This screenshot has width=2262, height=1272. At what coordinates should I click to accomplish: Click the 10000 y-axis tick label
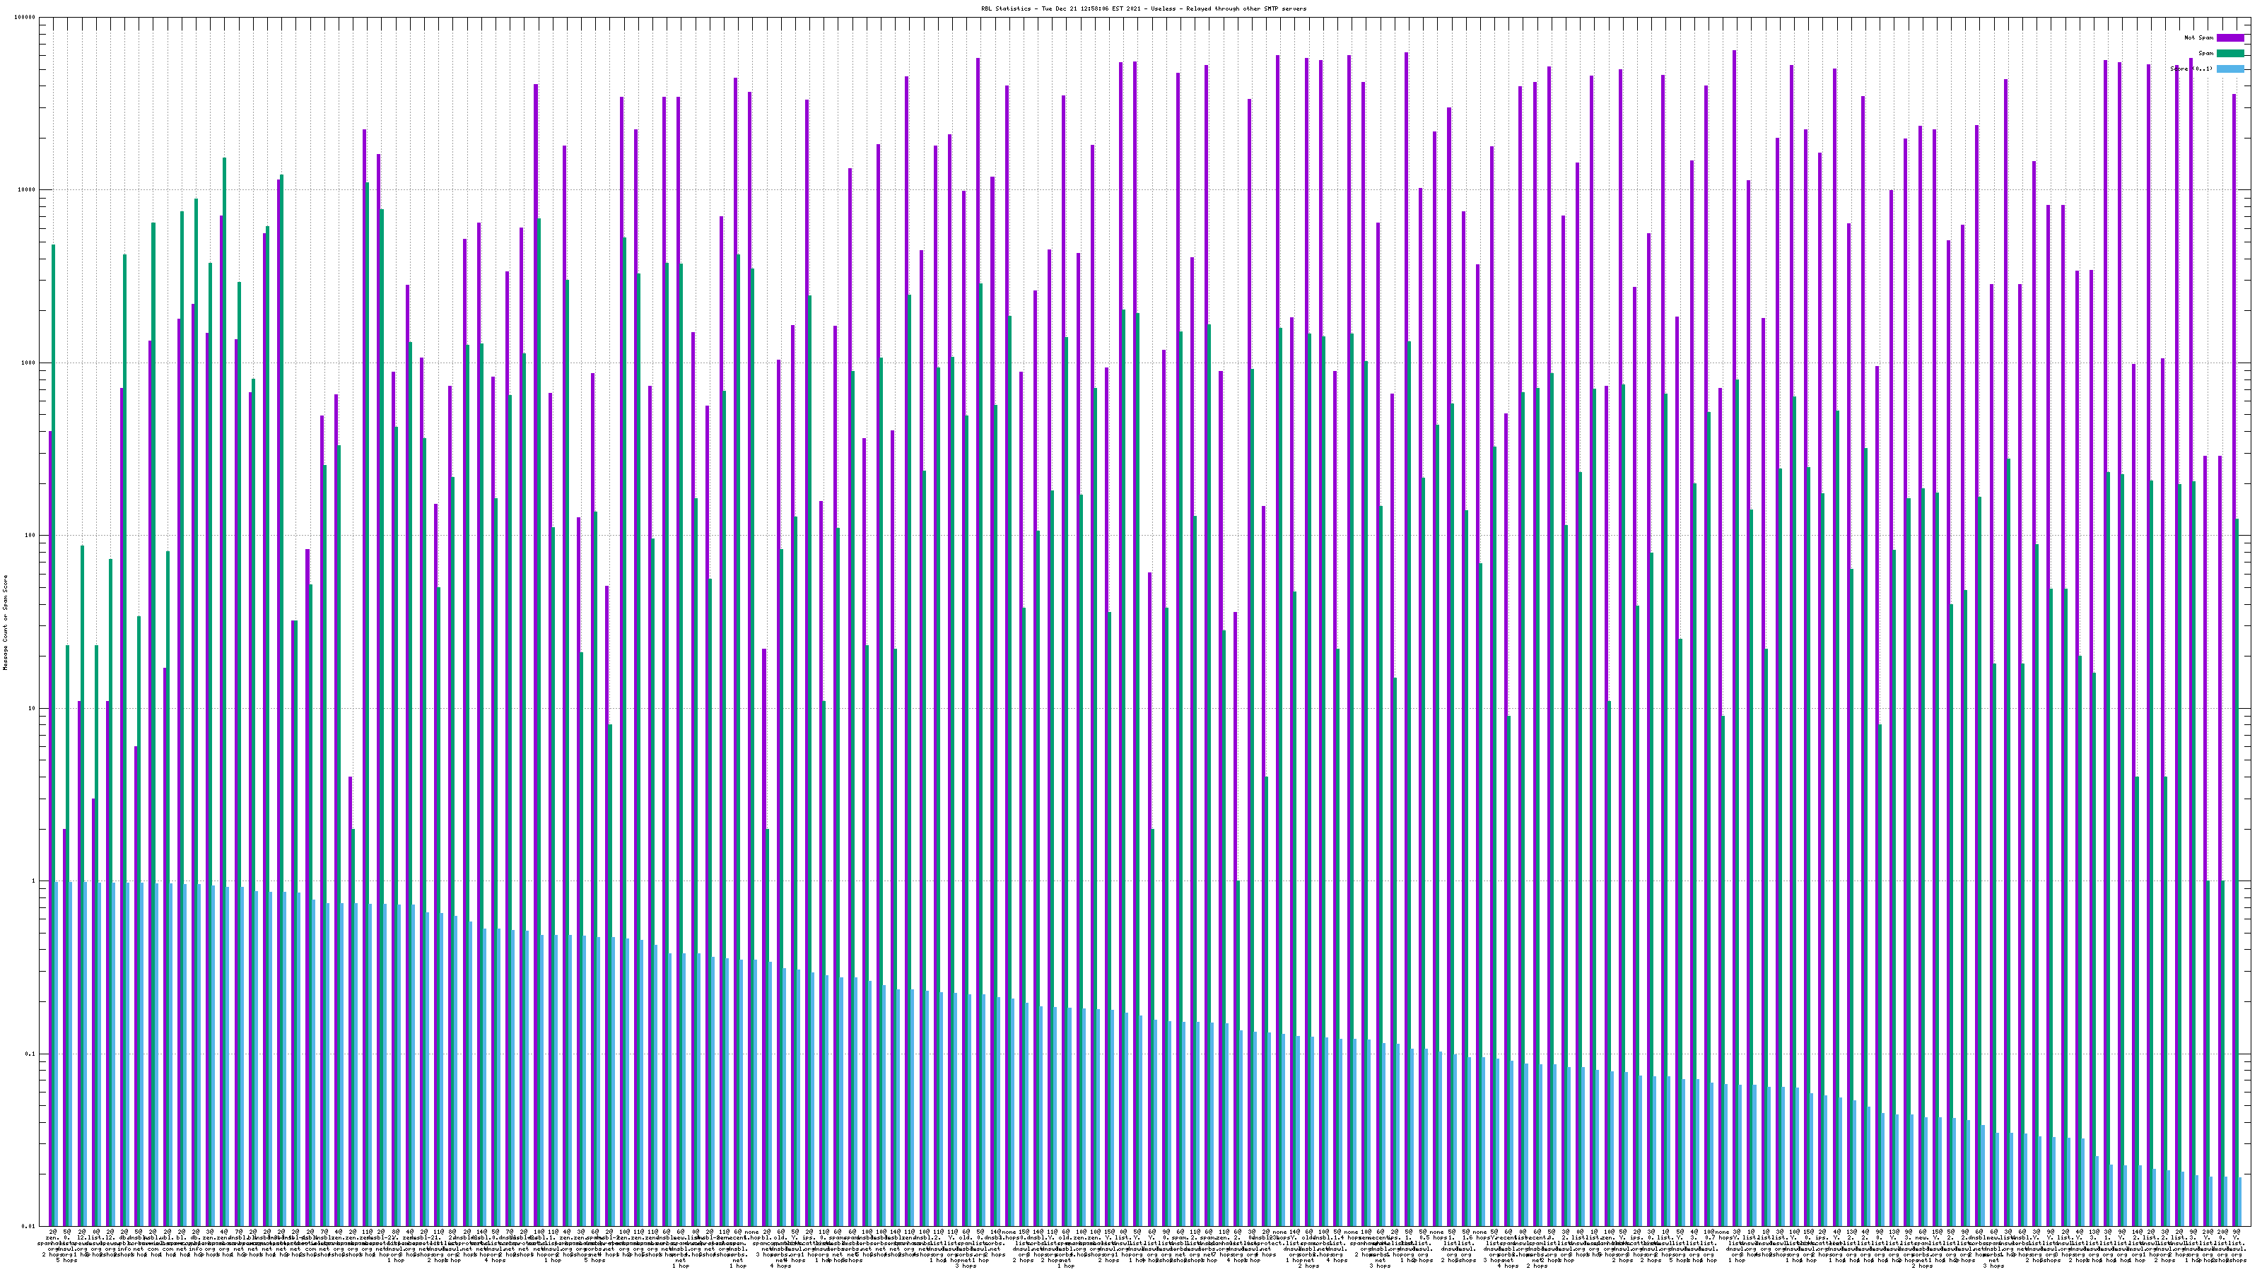[28, 191]
